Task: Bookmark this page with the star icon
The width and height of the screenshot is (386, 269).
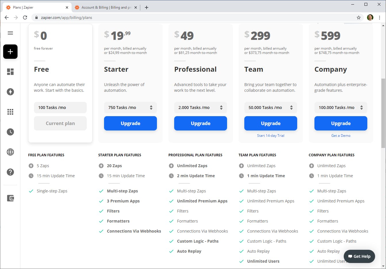Action: [x=359, y=17]
